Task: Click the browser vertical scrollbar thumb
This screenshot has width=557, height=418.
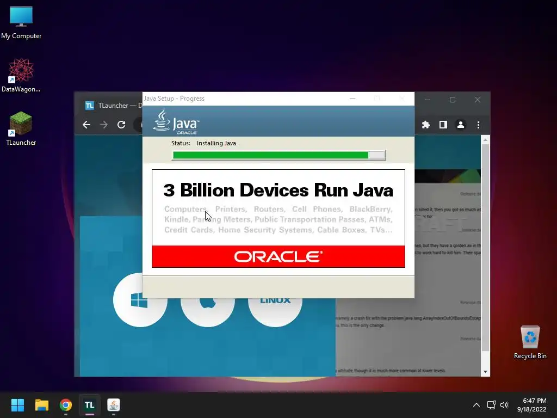Action: pyautogui.click(x=485, y=248)
